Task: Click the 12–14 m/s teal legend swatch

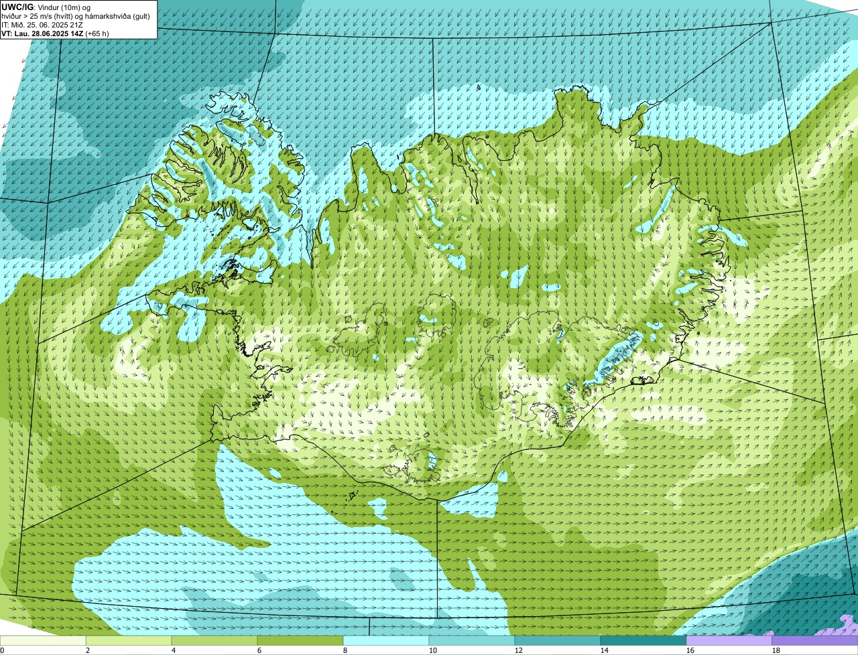Action: [x=558, y=640]
